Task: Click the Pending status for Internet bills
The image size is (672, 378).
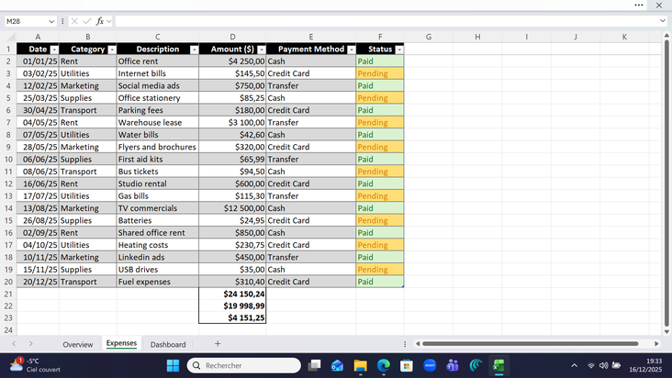Action: click(x=380, y=73)
